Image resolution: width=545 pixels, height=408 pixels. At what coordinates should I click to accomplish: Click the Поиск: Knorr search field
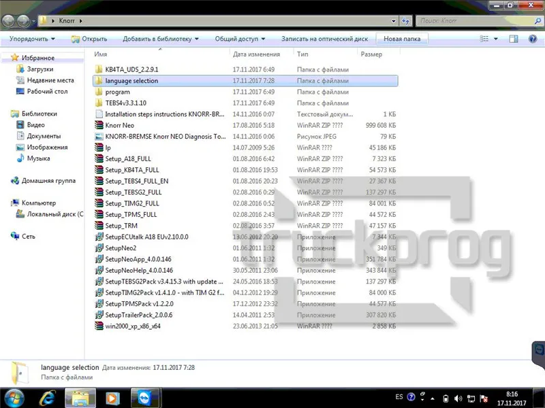479,21
